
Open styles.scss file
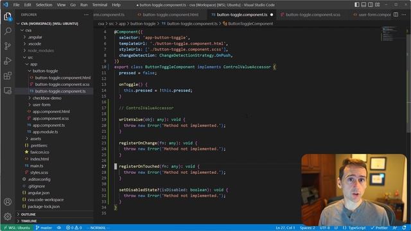(x=54, y=173)
